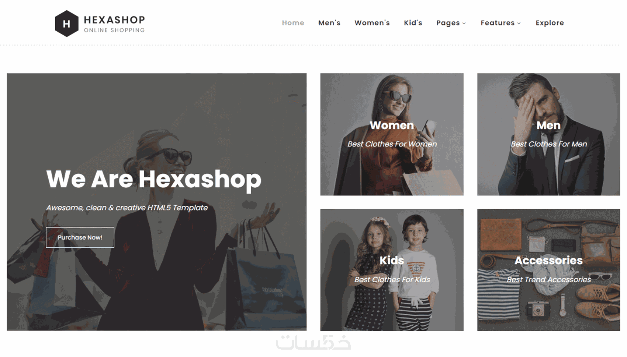Open the Kids category thumbnail
This screenshot has width=627, height=357.
392,270
